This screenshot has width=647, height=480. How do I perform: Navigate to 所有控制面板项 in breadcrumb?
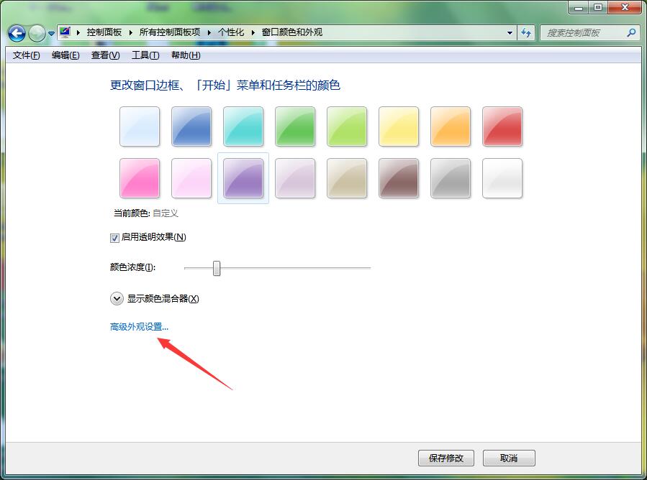(x=170, y=32)
